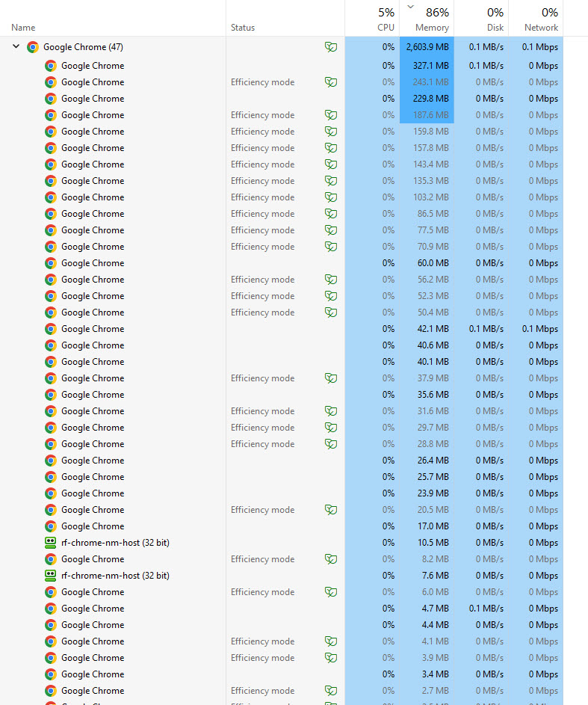This screenshot has height=705, width=588.
Task: Click the sort direction arrow above the Memory percentage
Action: tap(411, 7)
